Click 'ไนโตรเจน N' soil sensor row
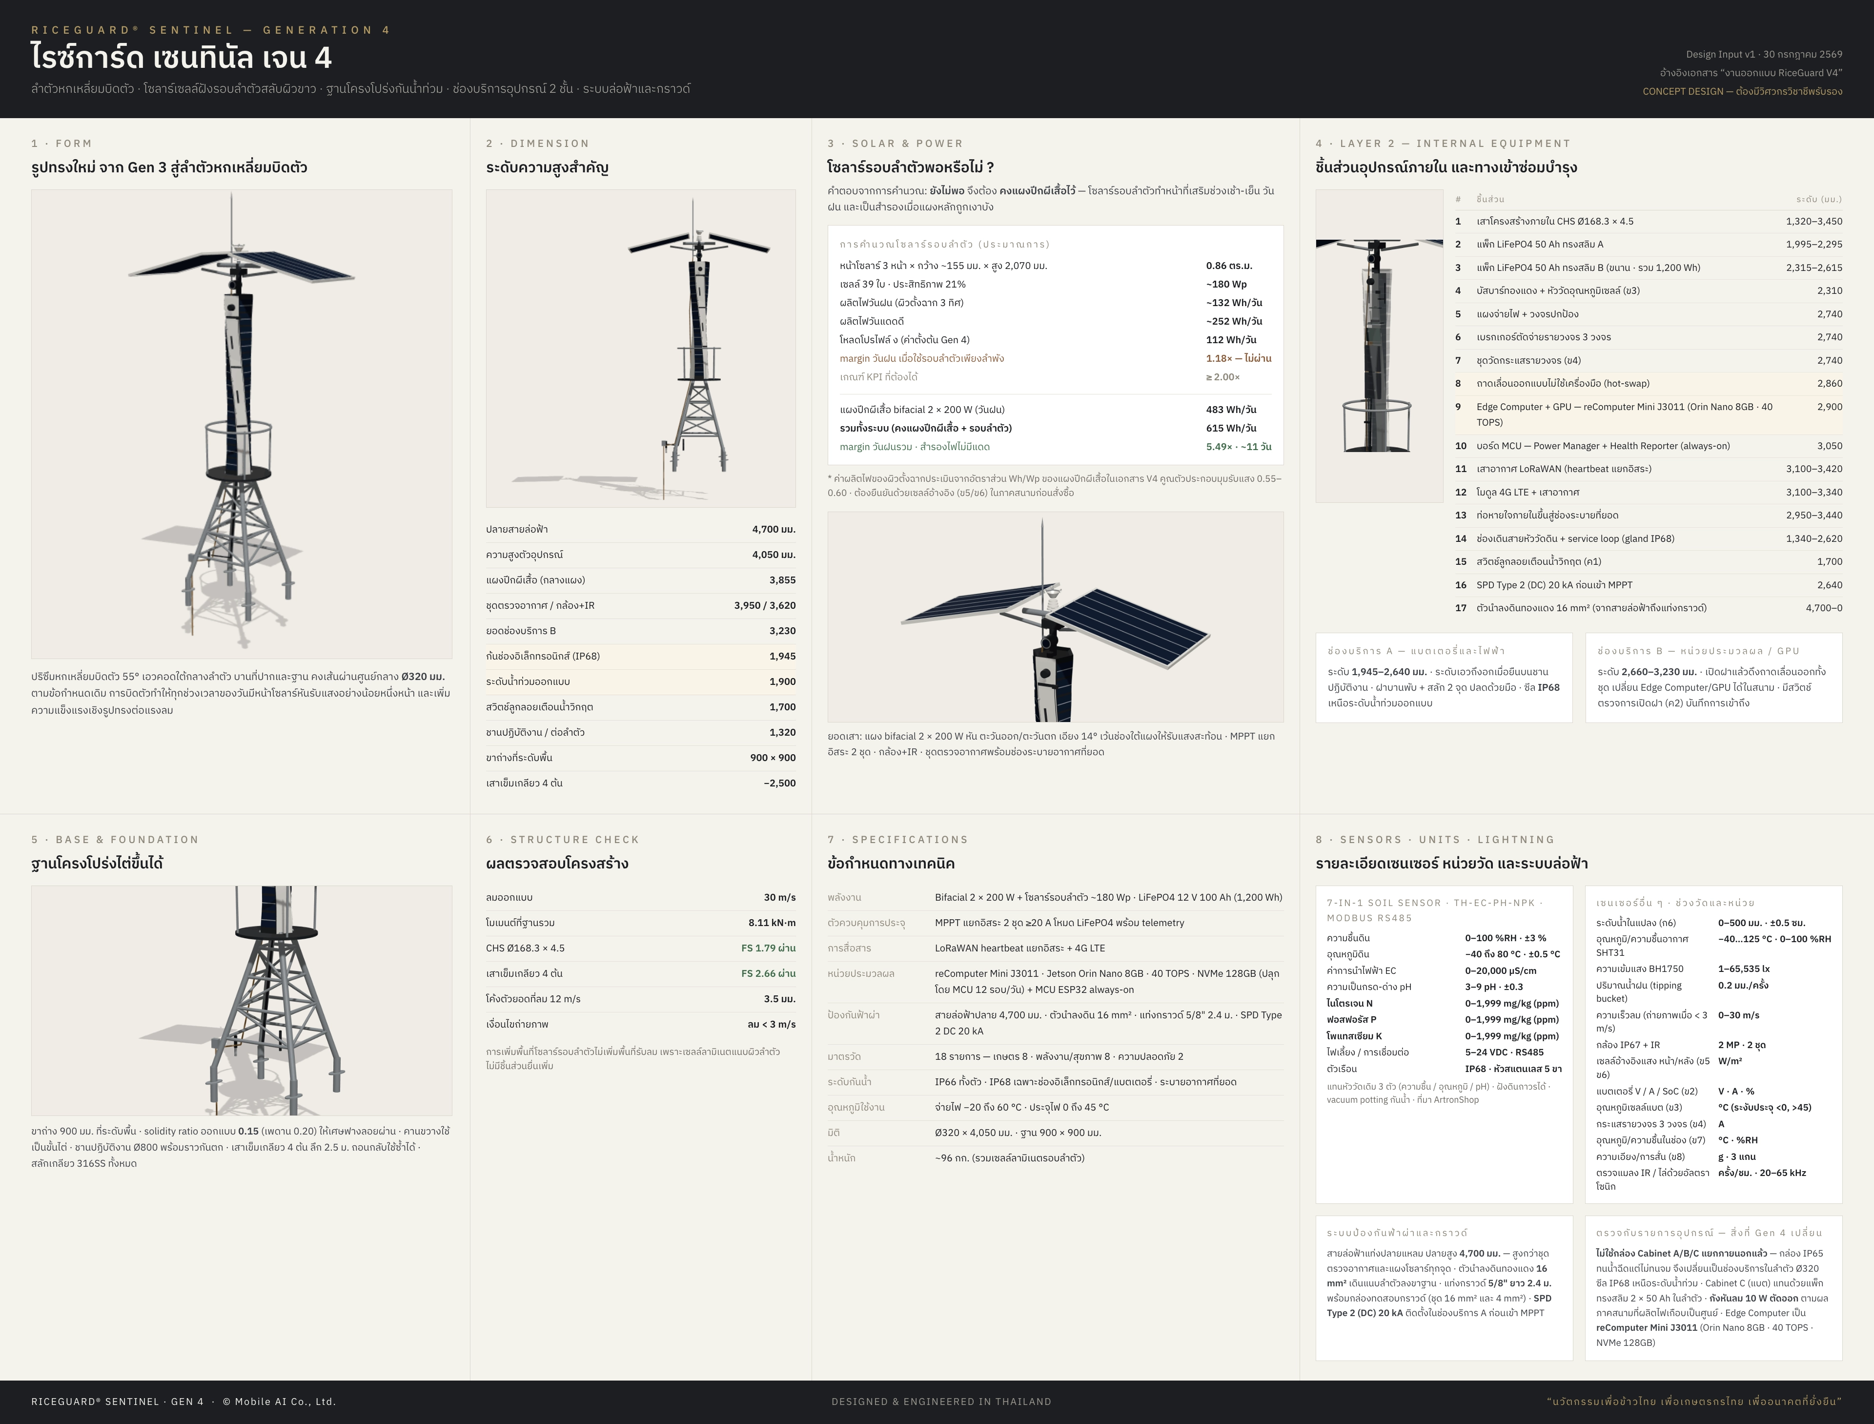Viewport: 1874px width, 1424px height. [1444, 1004]
